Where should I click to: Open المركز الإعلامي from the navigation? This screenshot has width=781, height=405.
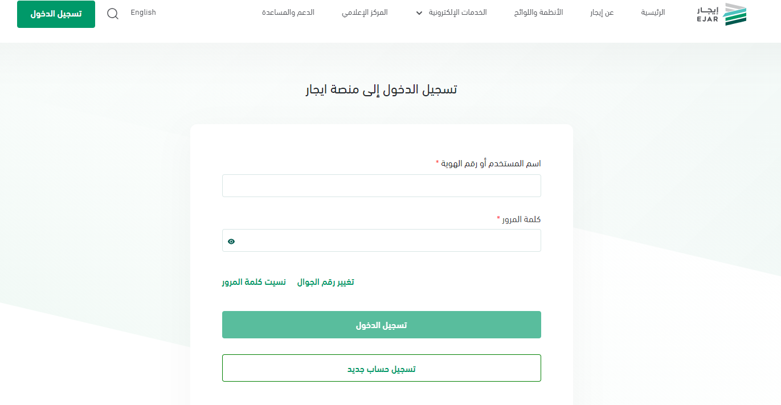pos(365,13)
